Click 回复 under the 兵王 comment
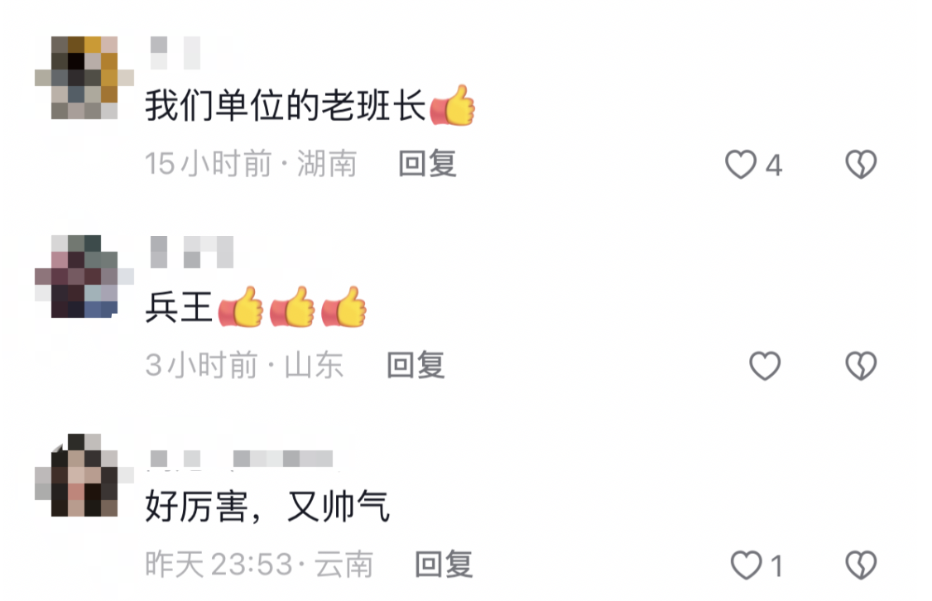The image size is (932, 601). coord(416,365)
